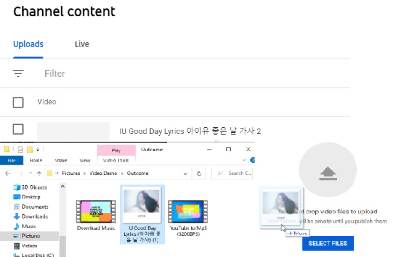Screen dimensions: 393x257
Task: Open the recent locations dropdown arrow
Action: coord(30,173)
